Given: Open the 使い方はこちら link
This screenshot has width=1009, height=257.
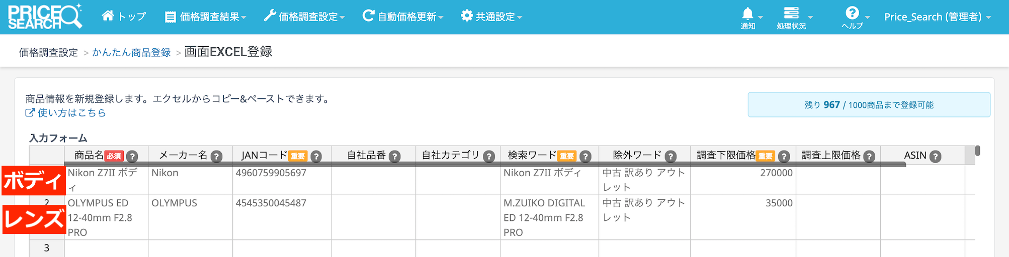Looking at the screenshot, I should click(71, 113).
